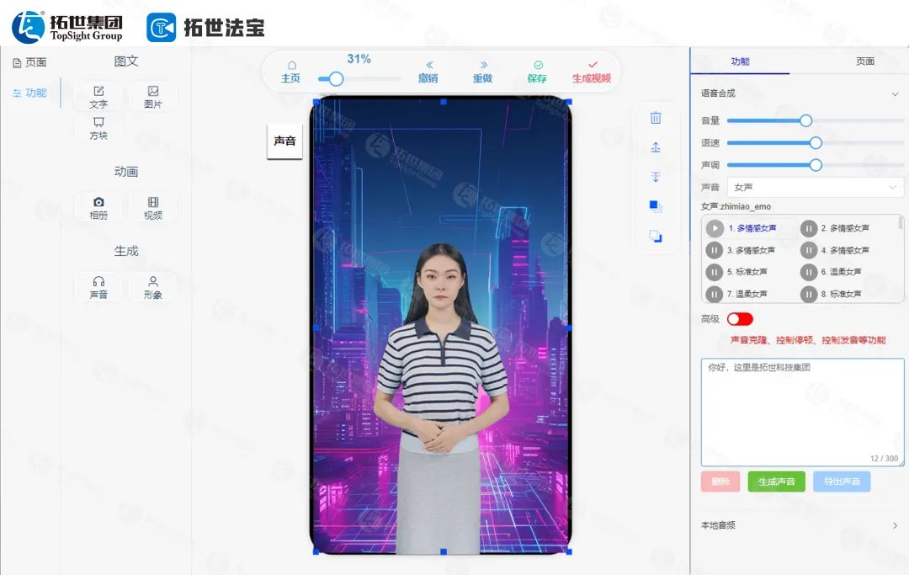Play voice 8. 标准女声
The height and width of the screenshot is (575, 909).
(809, 294)
